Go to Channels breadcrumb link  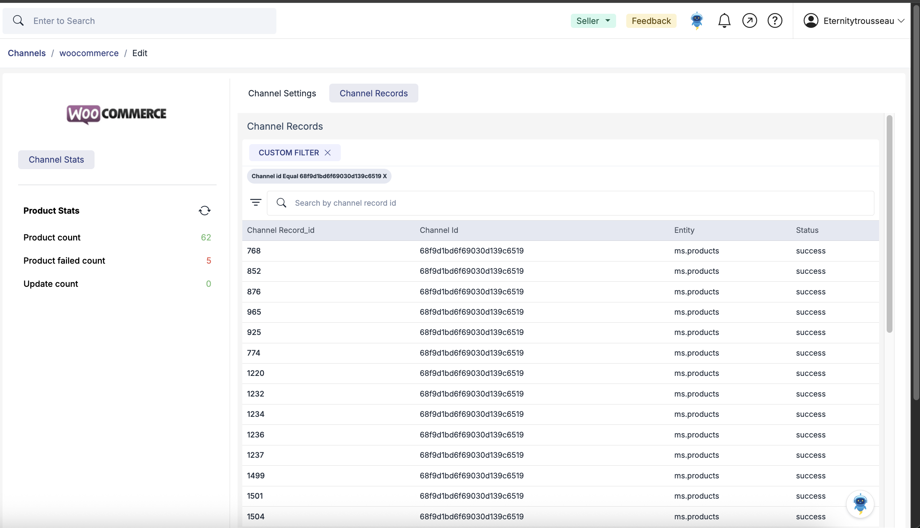(26, 53)
